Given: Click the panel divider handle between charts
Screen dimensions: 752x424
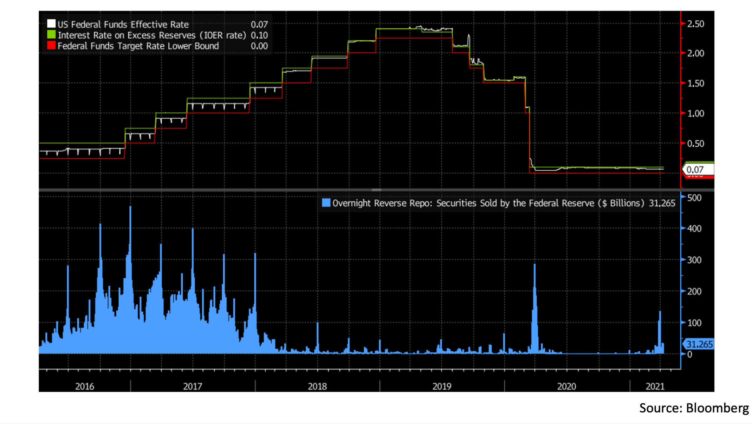Looking at the screenshot, I should click(x=376, y=190).
